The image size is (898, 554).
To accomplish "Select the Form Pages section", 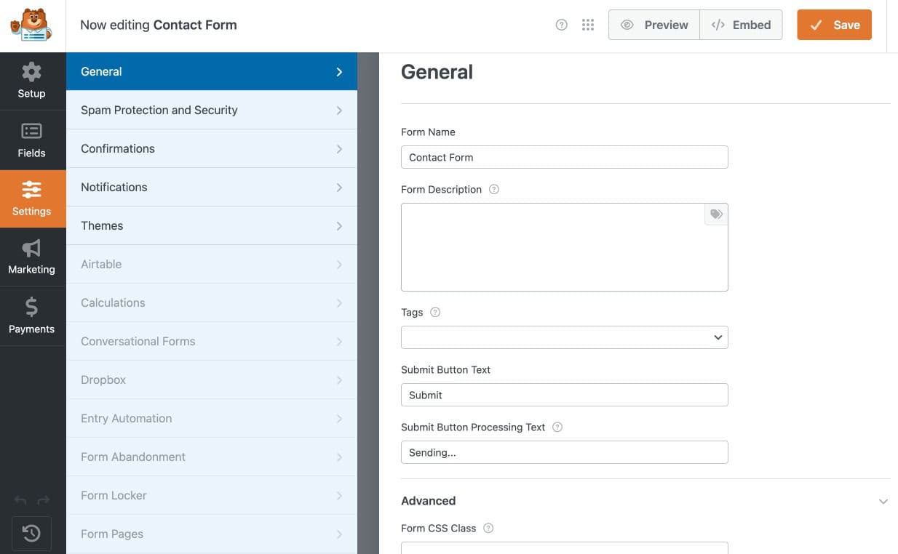I will [212, 534].
